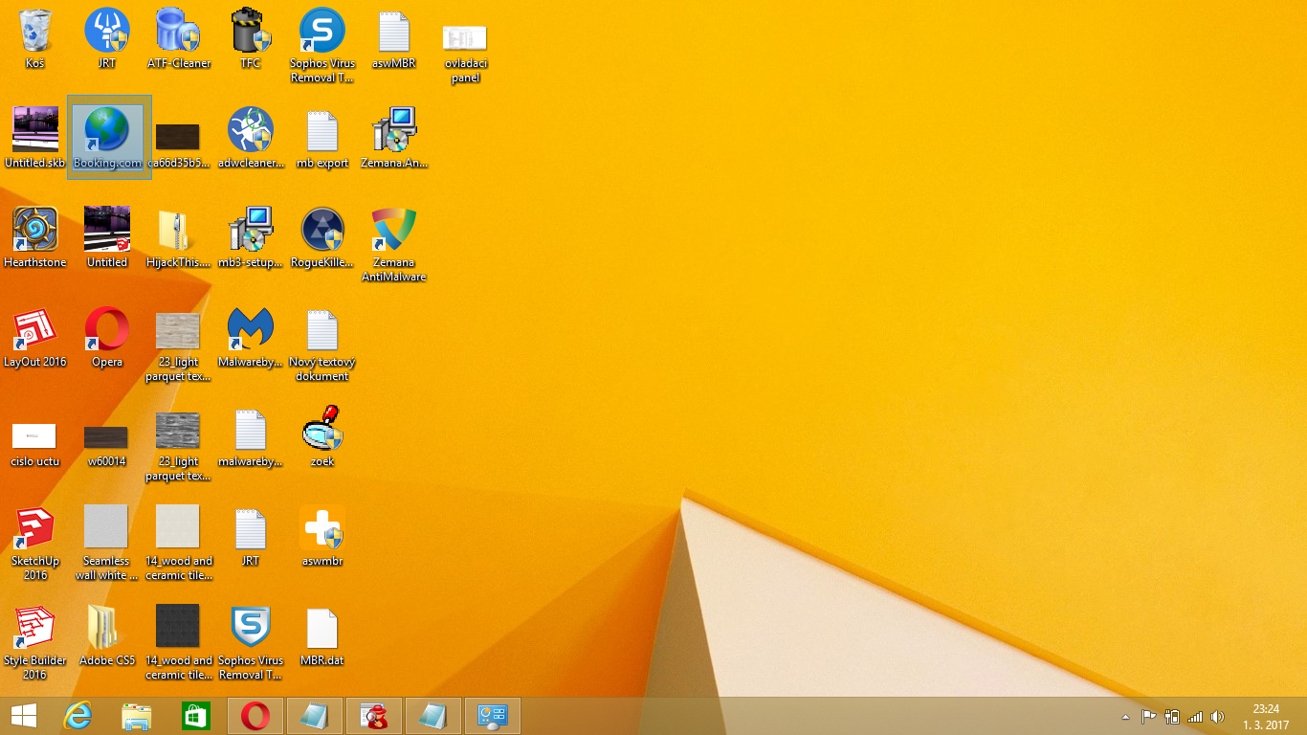Viewport: 1307px width, 735px height.
Task: Open the LayOut 2016 shortcut
Action: 35,330
